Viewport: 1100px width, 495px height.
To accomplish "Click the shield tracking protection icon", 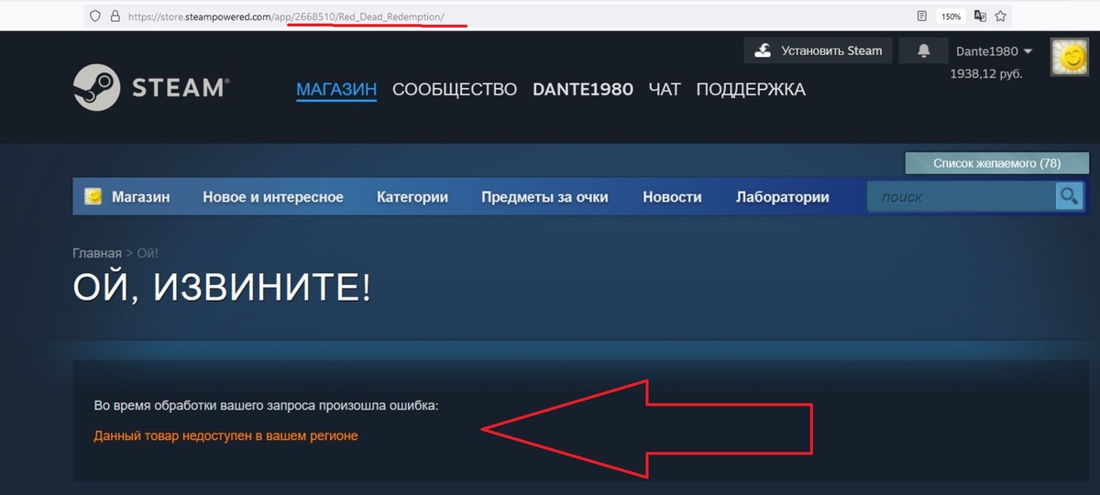I will point(94,16).
